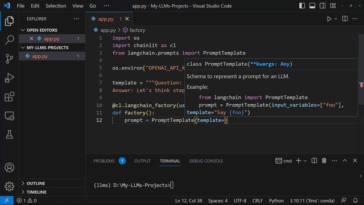364x205 pixels.
Task: Change encoding via UTF-8 status item
Action: 240,200
